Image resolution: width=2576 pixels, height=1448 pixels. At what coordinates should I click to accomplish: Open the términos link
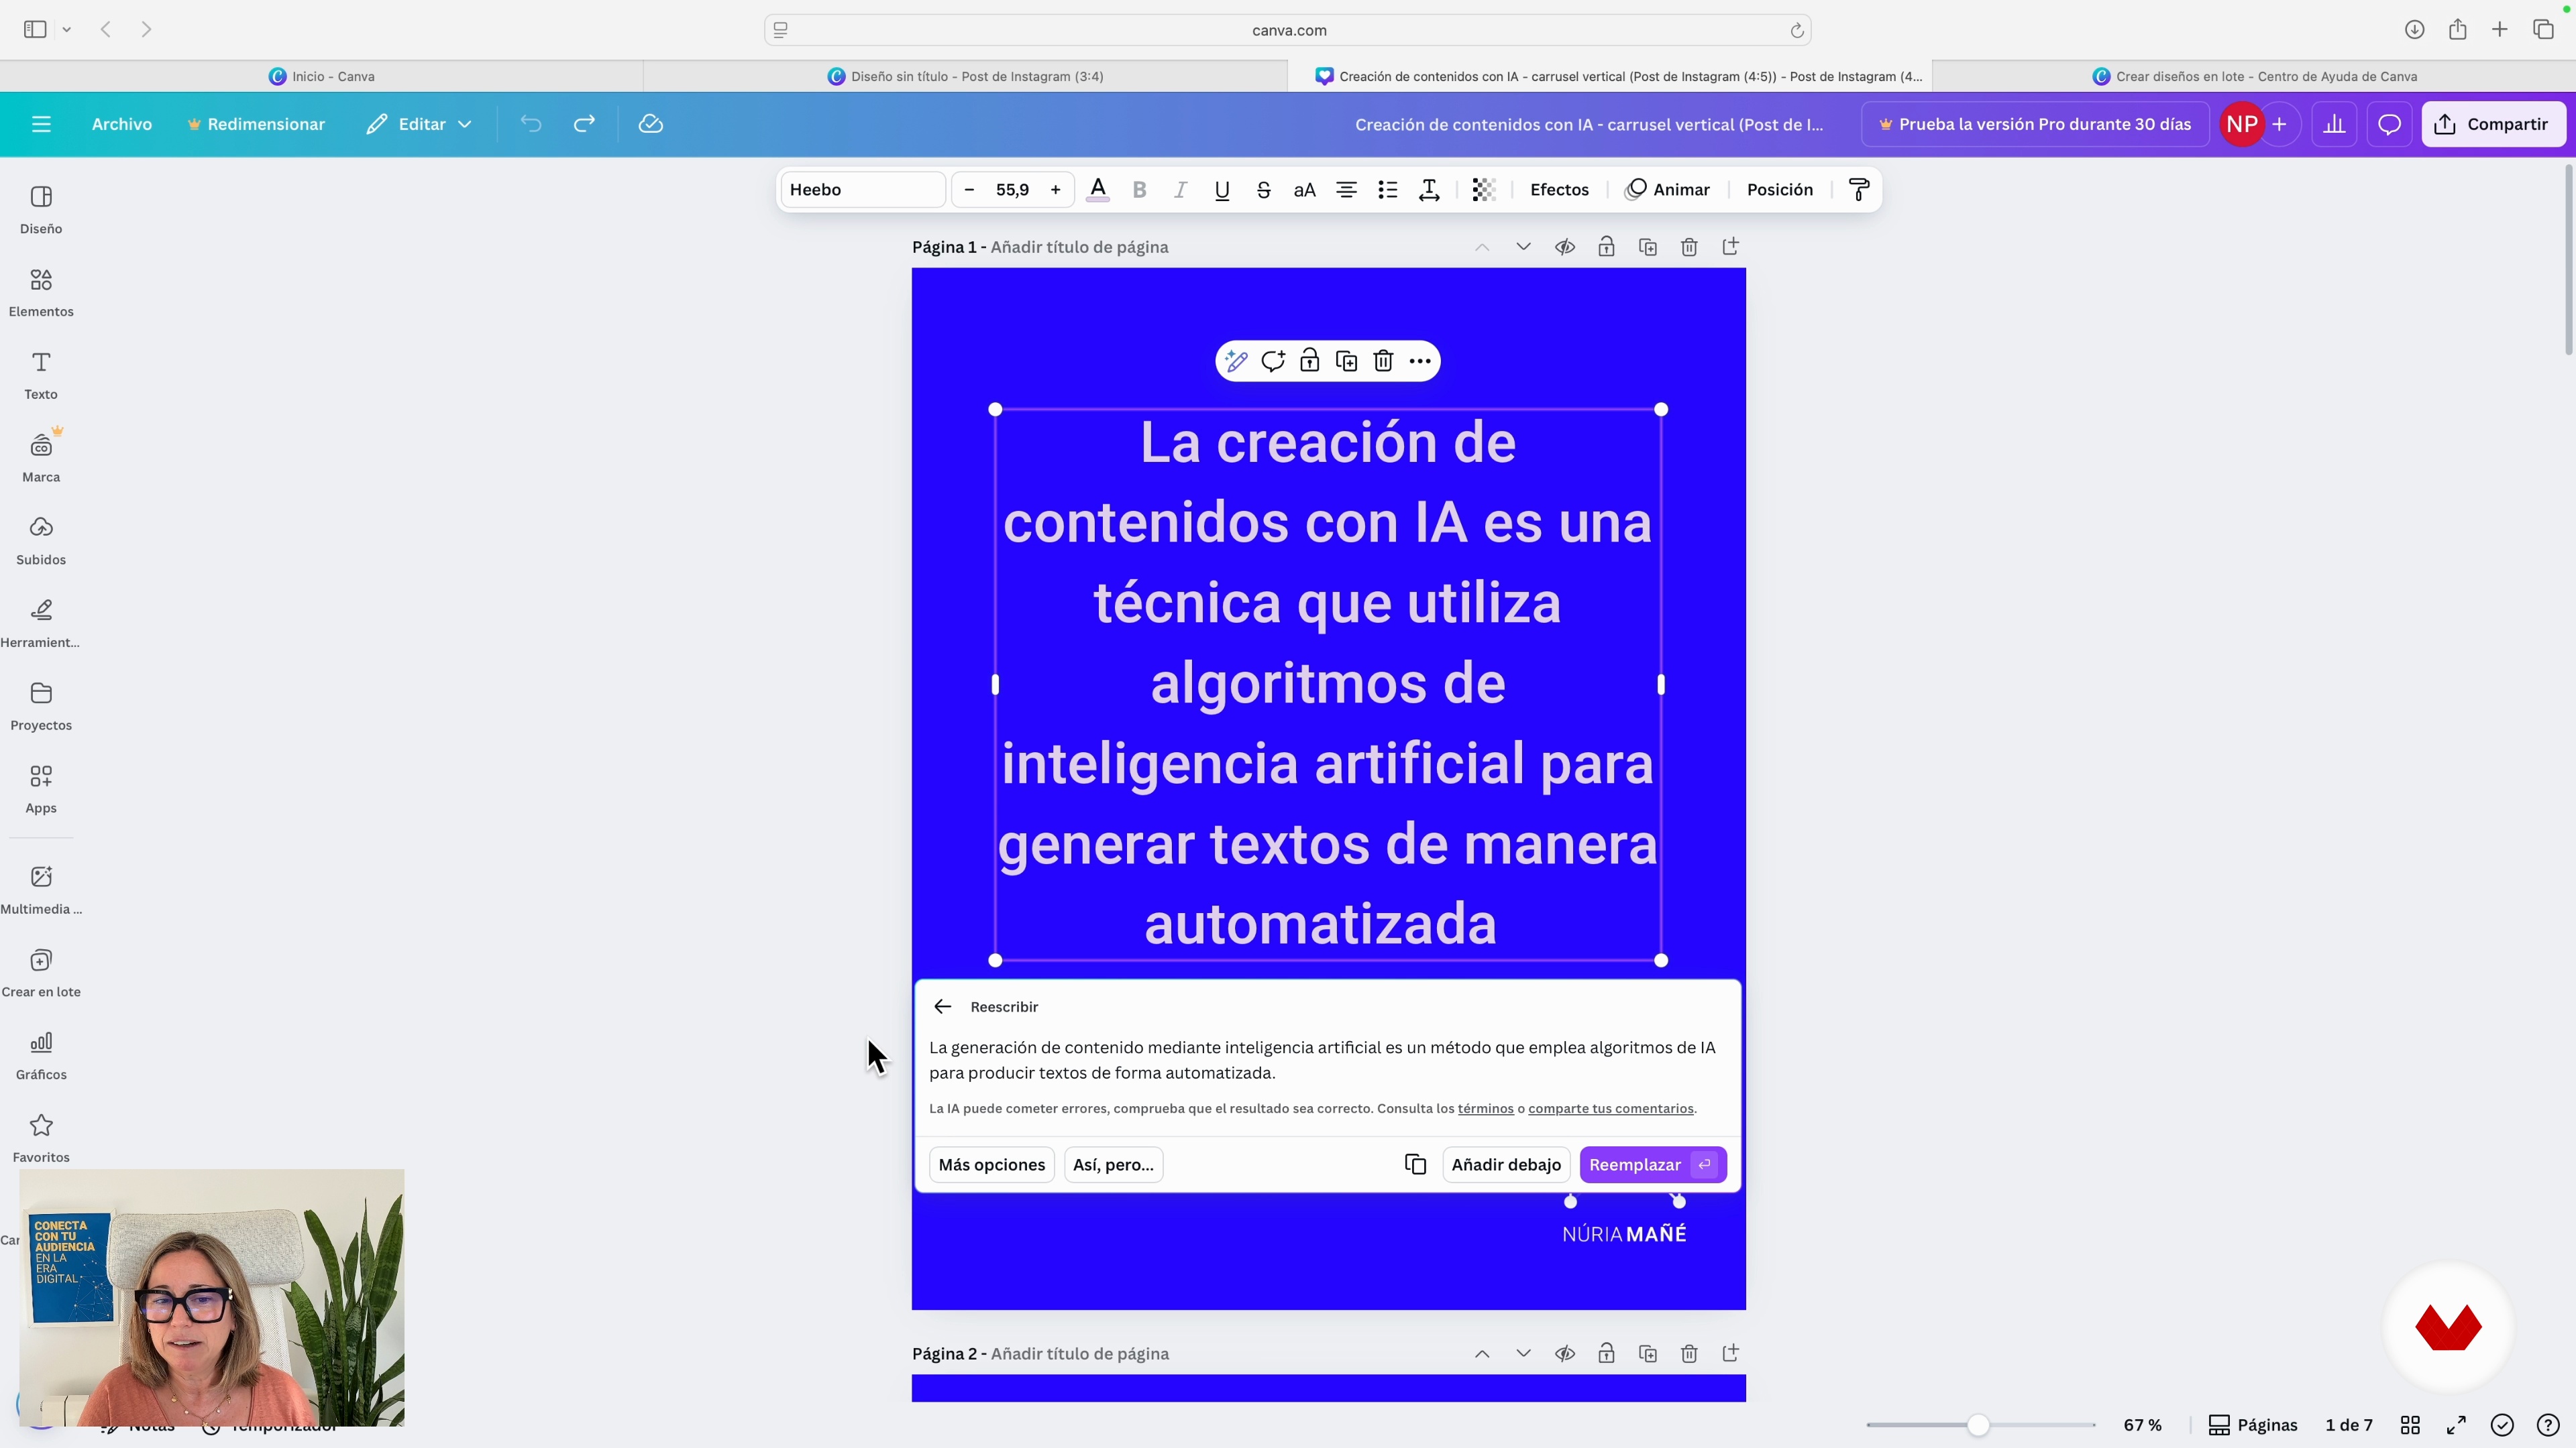(x=1485, y=1108)
